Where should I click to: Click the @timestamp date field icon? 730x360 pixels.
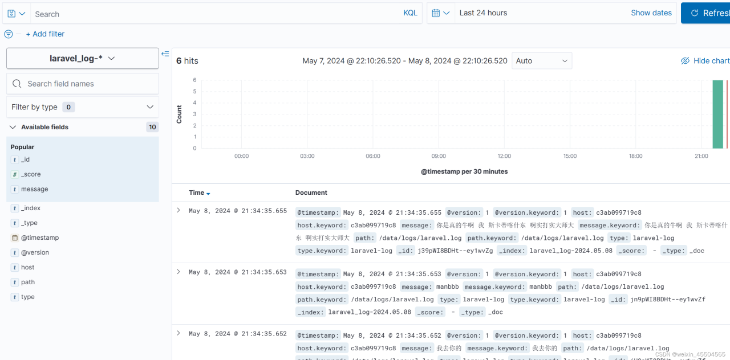click(x=15, y=238)
